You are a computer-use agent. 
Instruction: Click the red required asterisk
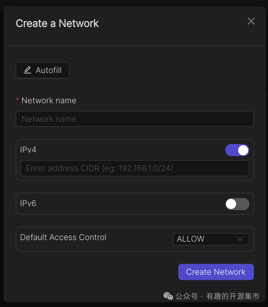17,100
